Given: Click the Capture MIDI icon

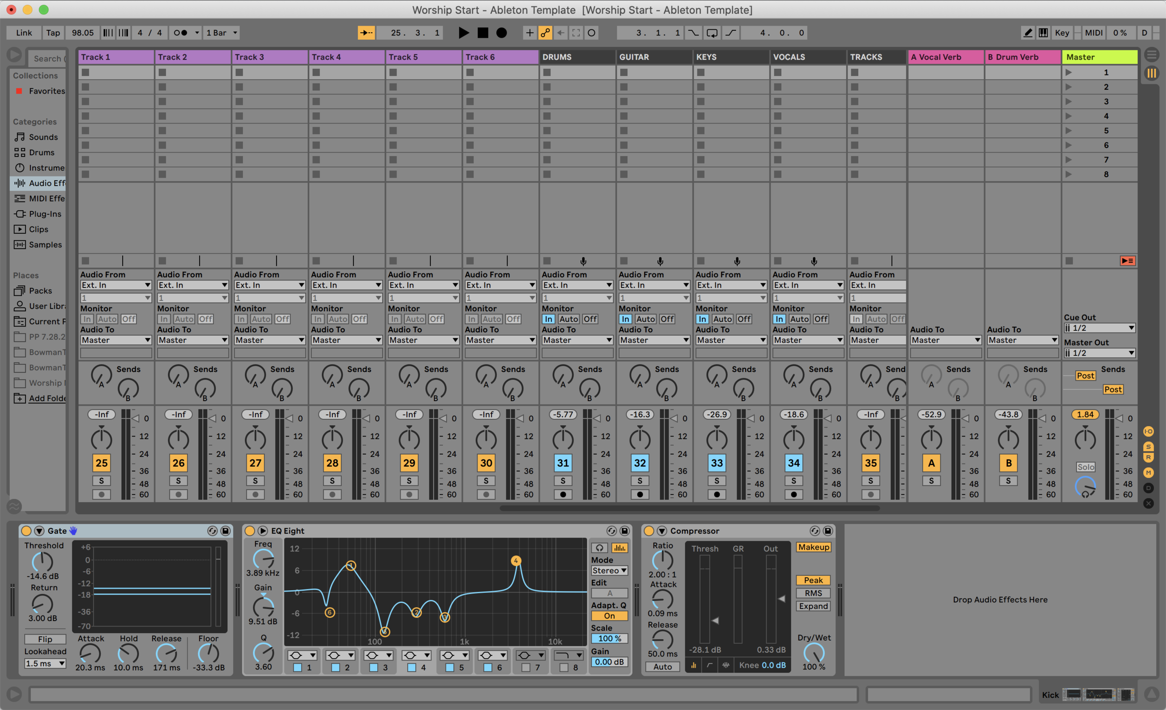Looking at the screenshot, I should click(576, 33).
